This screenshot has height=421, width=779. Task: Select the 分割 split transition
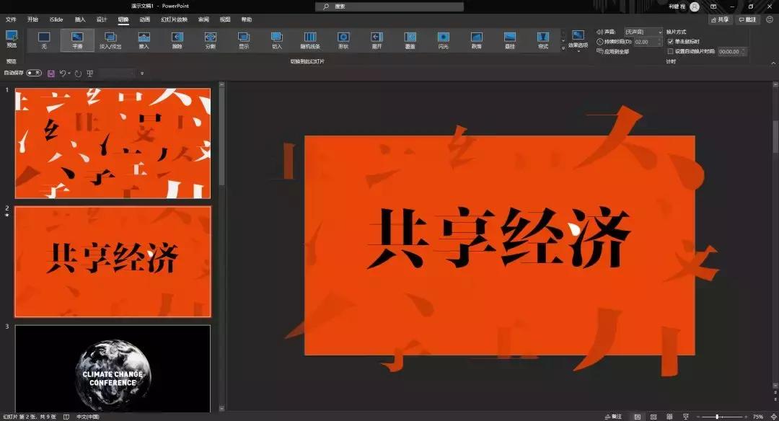coord(210,40)
